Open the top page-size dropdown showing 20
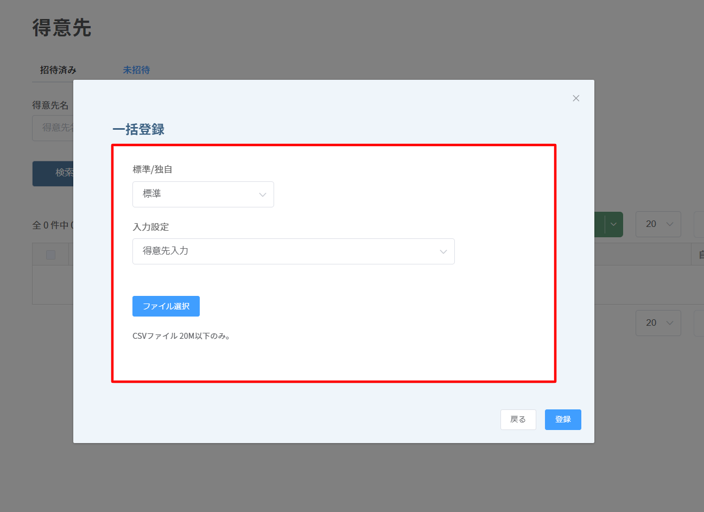This screenshot has height=512, width=704. tap(658, 224)
